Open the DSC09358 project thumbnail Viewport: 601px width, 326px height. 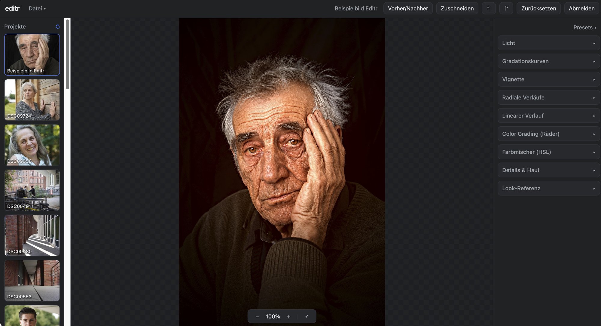coord(32,145)
